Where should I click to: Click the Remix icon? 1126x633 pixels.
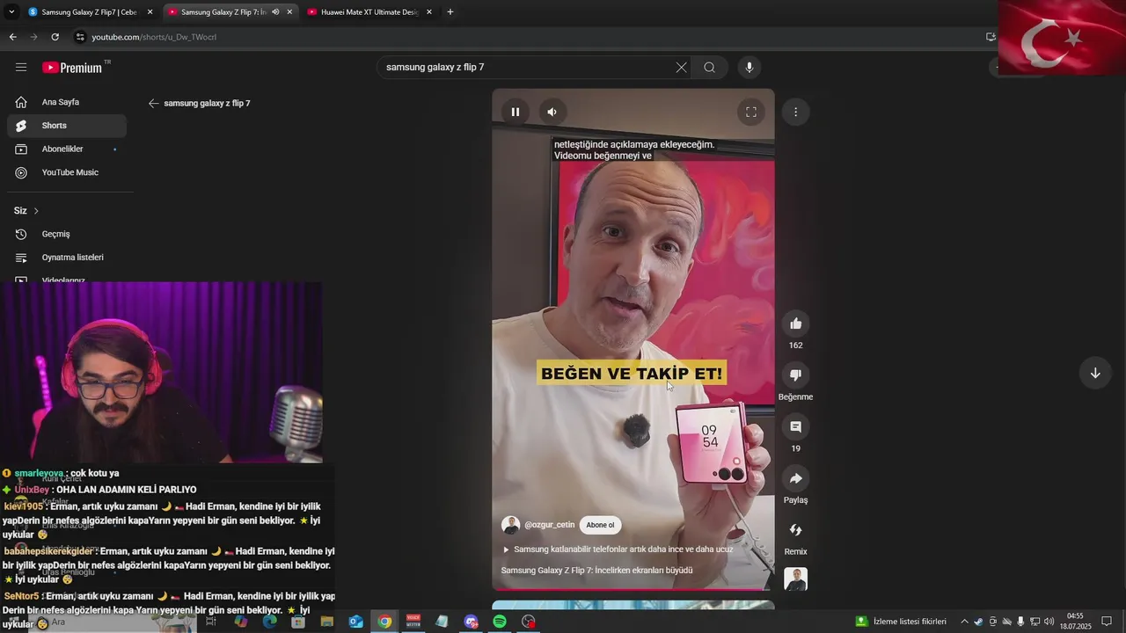796,530
